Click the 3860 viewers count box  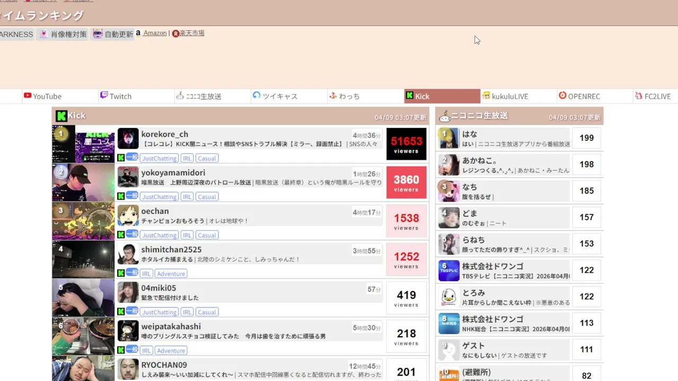(x=406, y=183)
